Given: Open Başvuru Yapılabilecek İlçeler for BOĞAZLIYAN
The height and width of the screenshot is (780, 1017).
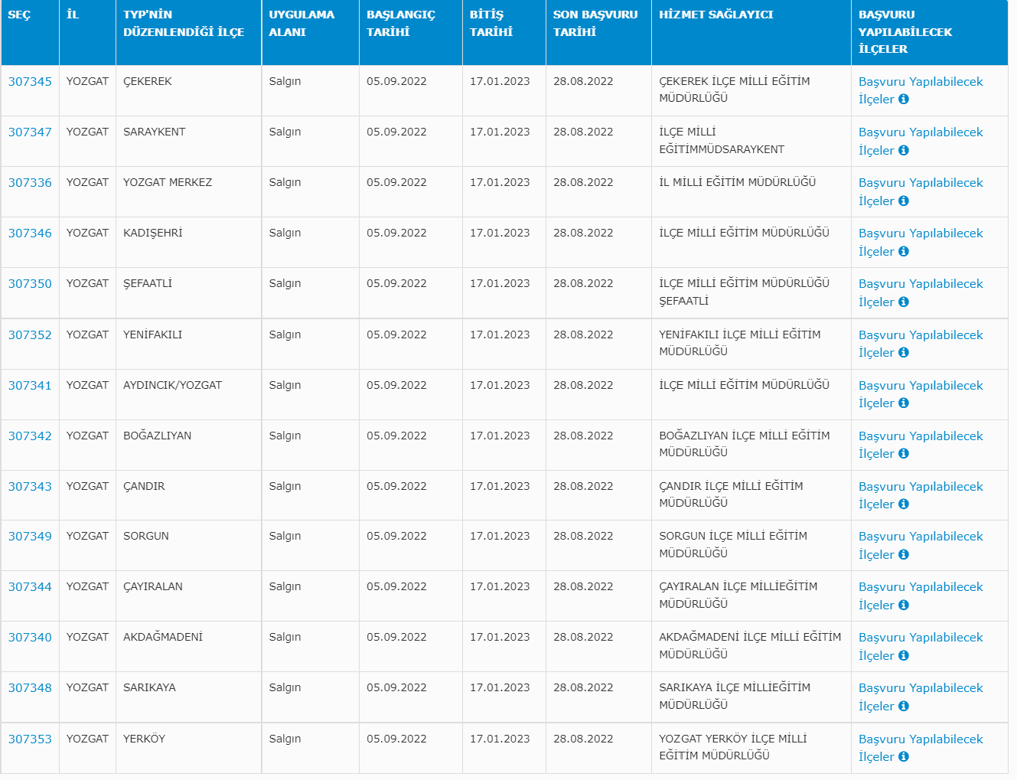Looking at the screenshot, I should tap(920, 436).
